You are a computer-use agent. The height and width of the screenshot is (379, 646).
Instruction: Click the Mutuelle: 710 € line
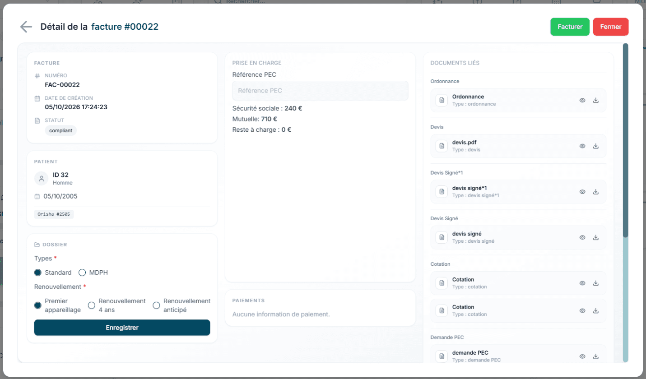tap(255, 119)
